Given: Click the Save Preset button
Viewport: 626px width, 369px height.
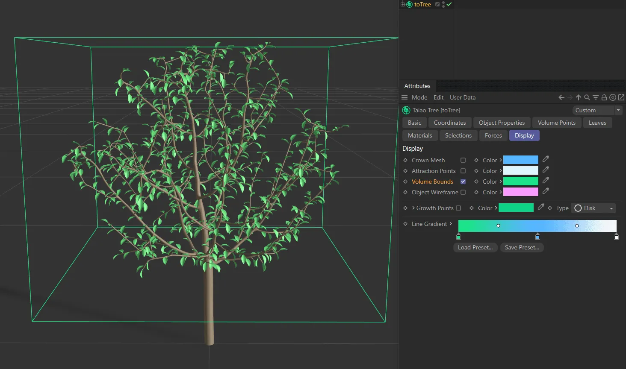Looking at the screenshot, I should click(x=522, y=247).
